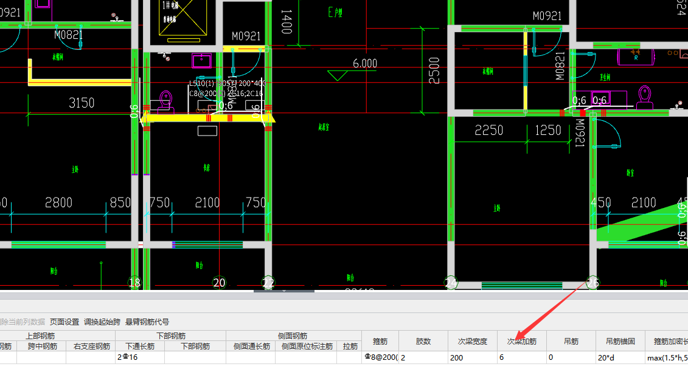Select the 下部钢筋 column group header

171,336
